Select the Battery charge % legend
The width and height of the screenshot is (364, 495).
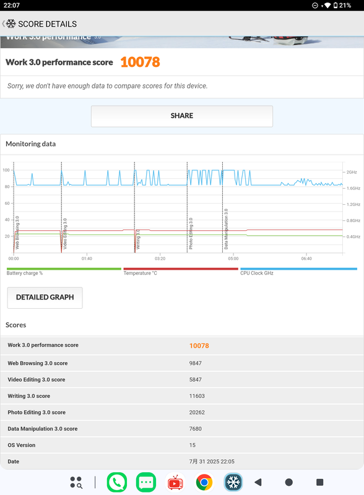tap(64, 272)
